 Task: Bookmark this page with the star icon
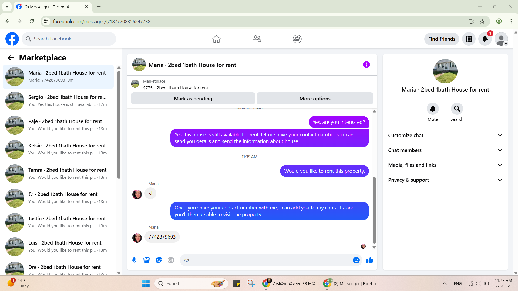[482, 21]
